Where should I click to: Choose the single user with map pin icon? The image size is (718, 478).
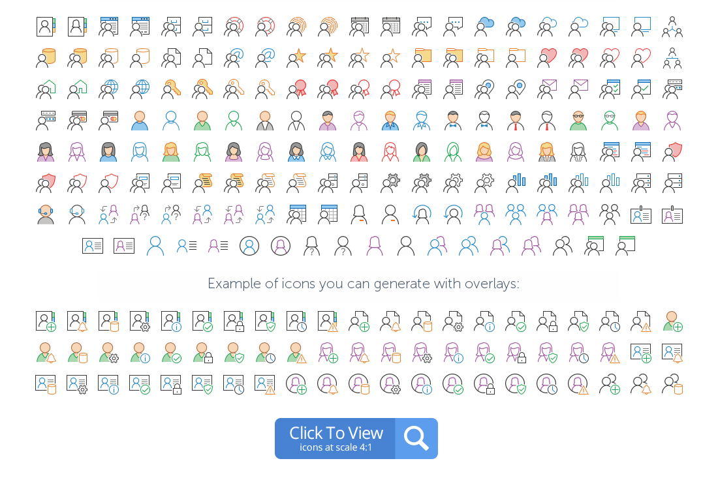point(516,89)
